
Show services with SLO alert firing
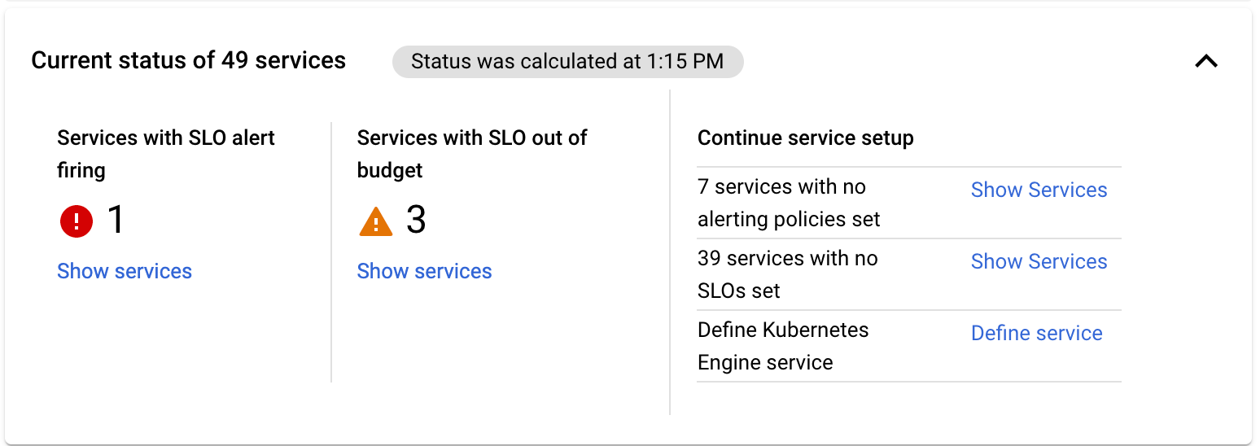point(125,271)
